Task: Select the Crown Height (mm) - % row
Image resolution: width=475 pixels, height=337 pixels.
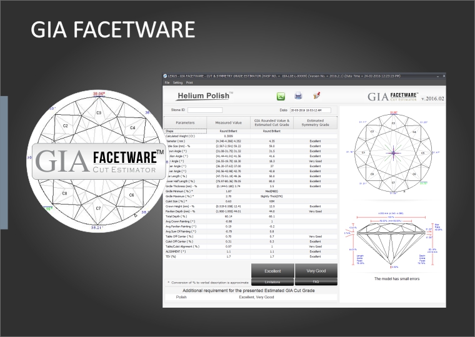Action: click(251, 207)
